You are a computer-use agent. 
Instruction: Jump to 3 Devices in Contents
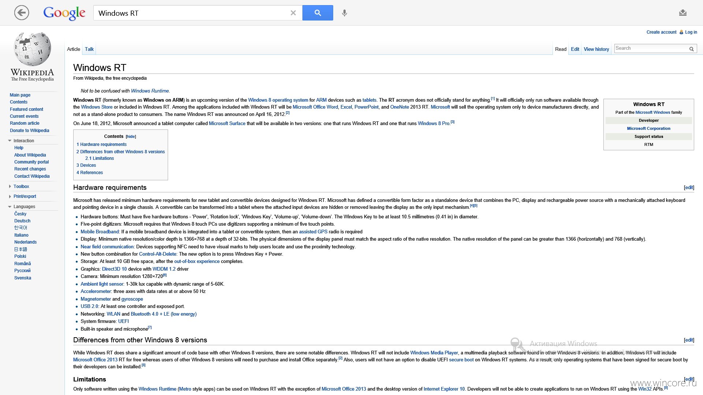(86, 165)
